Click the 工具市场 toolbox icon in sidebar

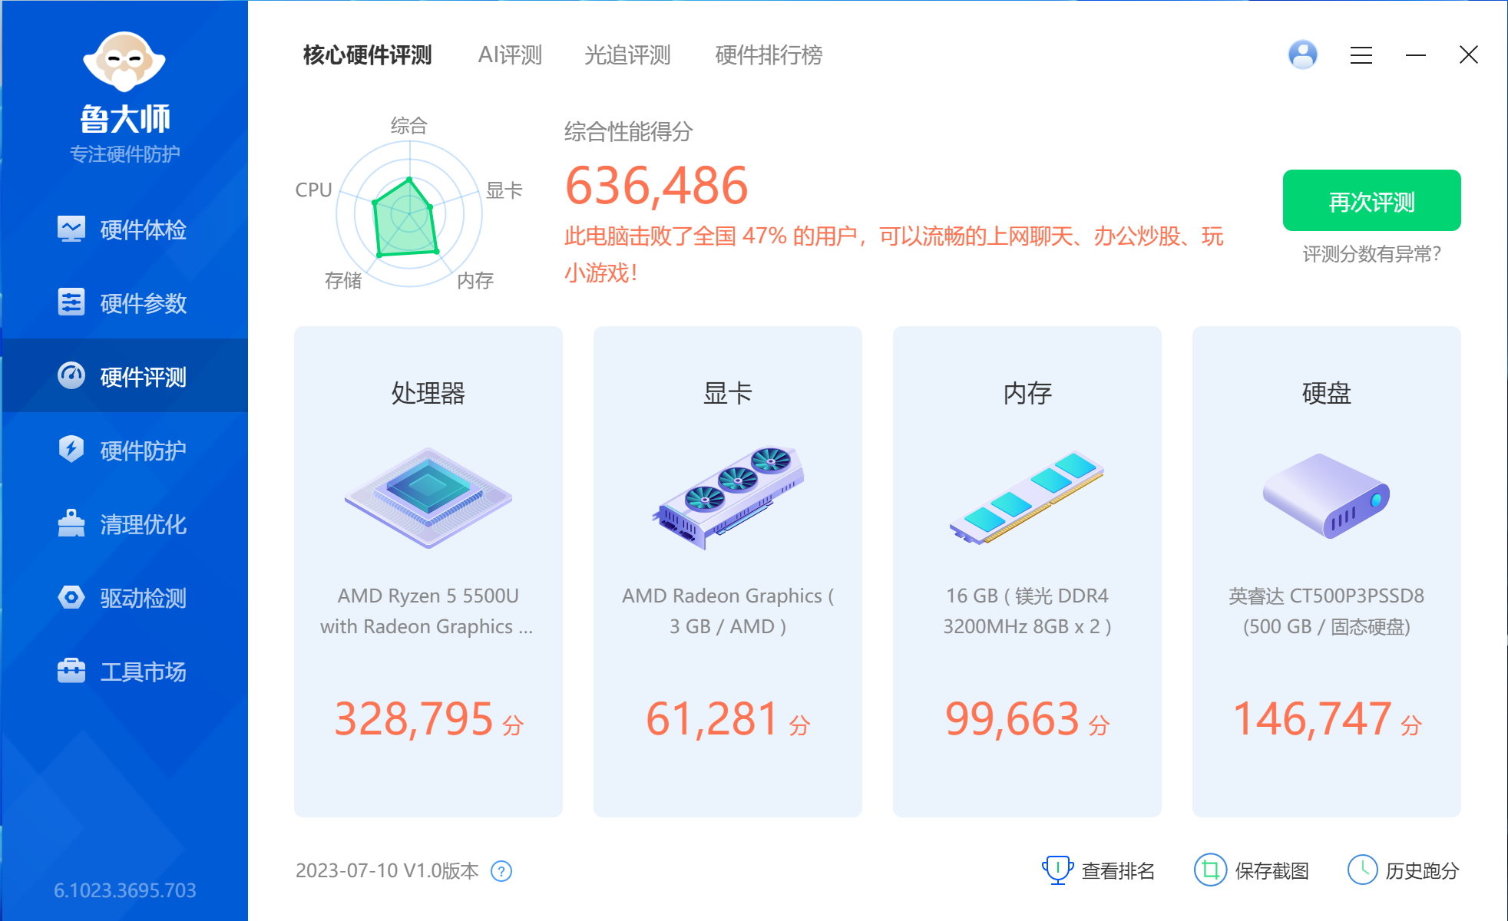[x=71, y=671]
